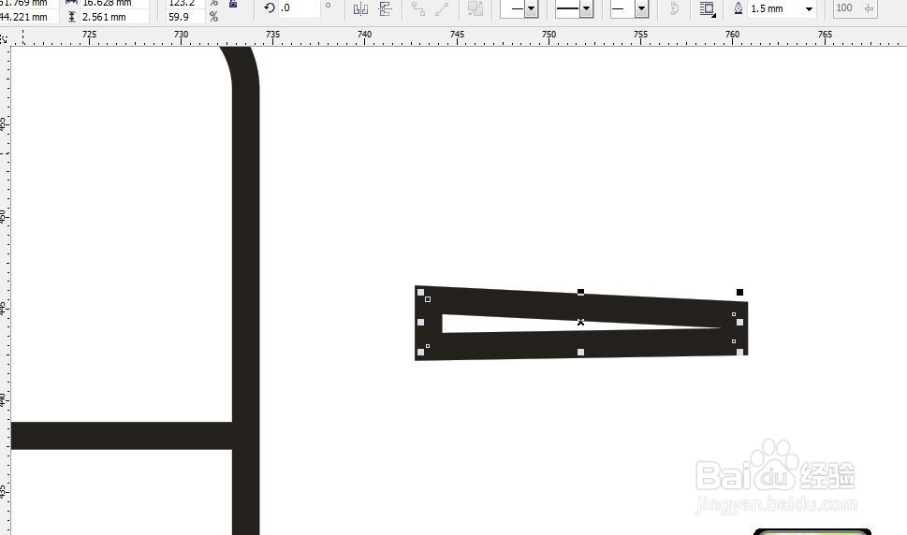The height and width of the screenshot is (535, 907).
Task: Click the close curve icon
Action: pos(674,8)
